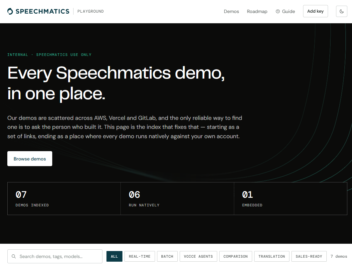Screen dimensions: 352x267
Task: Select the SALES-READY filter tab
Action: click(x=309, y=256)
